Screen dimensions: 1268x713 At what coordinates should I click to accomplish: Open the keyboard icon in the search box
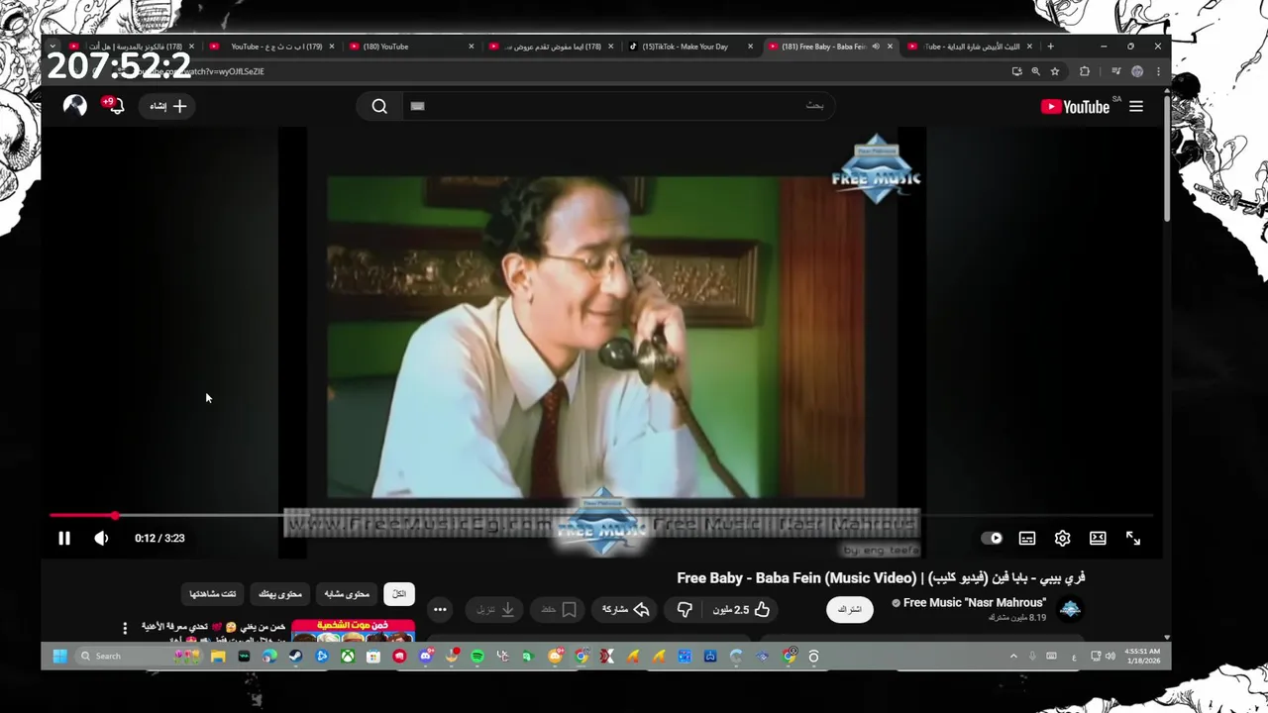click(x=417, y=106)
